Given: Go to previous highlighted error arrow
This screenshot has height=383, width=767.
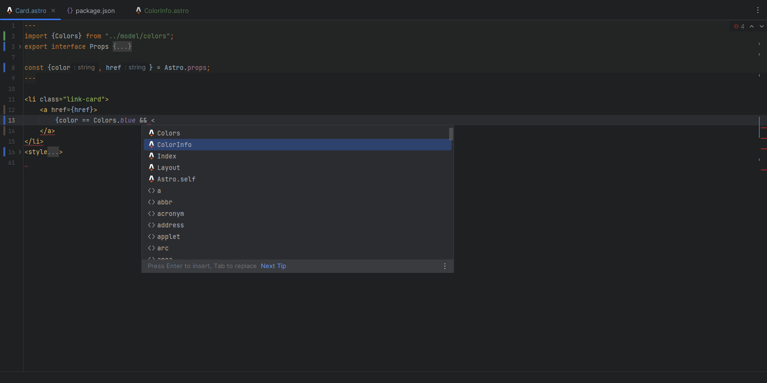Looking at the screenshot, I should pos(752,26).
